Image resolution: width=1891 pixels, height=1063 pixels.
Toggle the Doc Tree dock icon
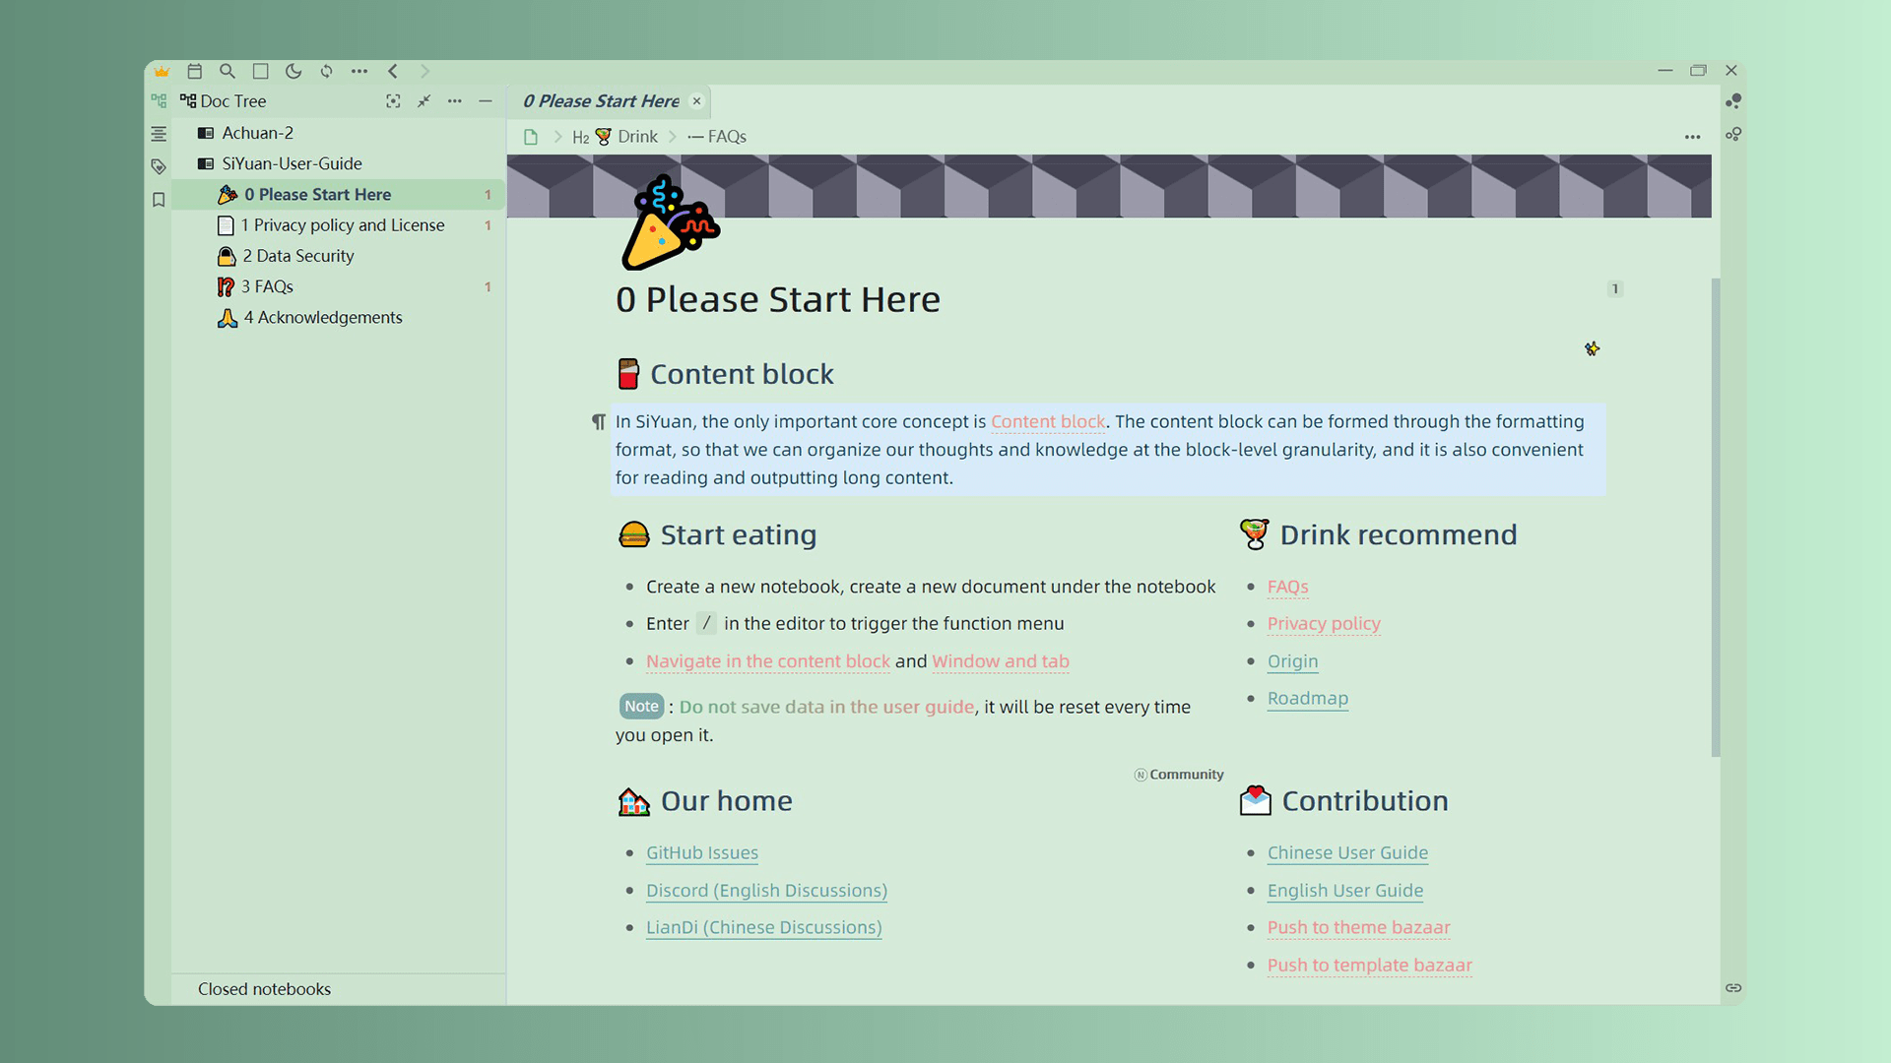[159, 101]
